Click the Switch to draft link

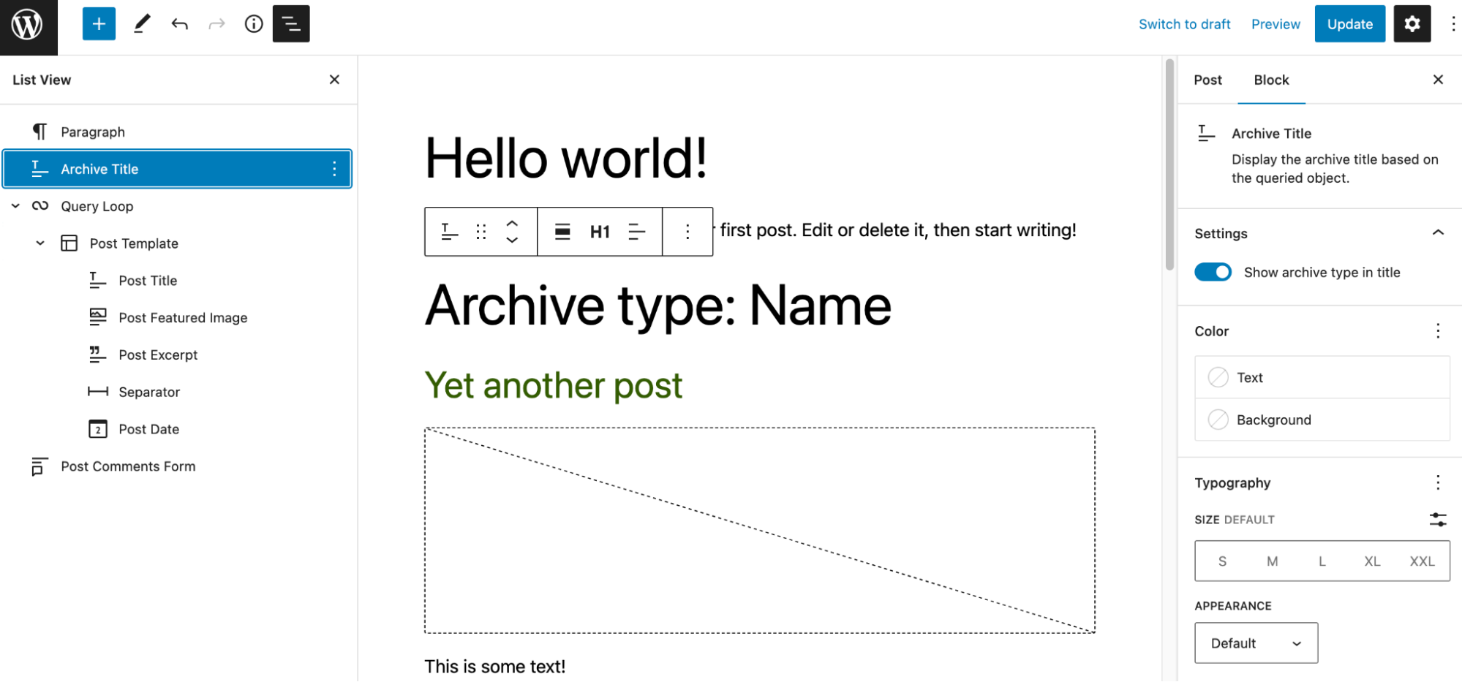[x=1184, y=23]
